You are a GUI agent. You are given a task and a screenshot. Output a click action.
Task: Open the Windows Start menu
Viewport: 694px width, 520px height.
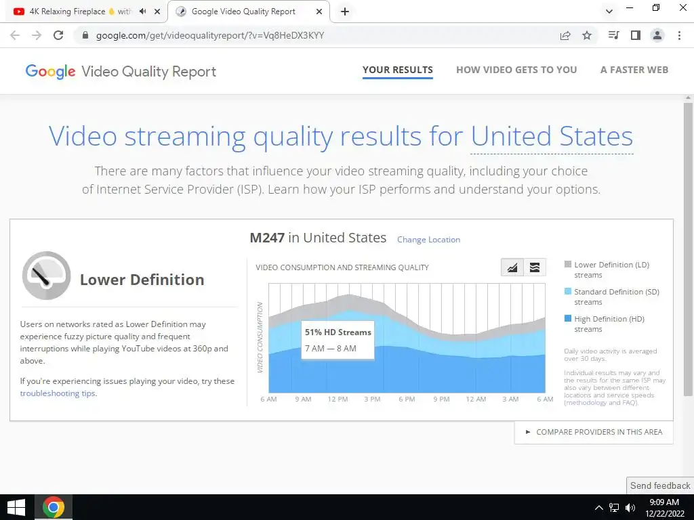pos(16,507)
